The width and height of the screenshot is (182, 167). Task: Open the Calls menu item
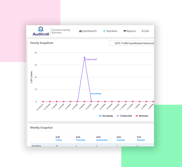[x=145, y=31]
